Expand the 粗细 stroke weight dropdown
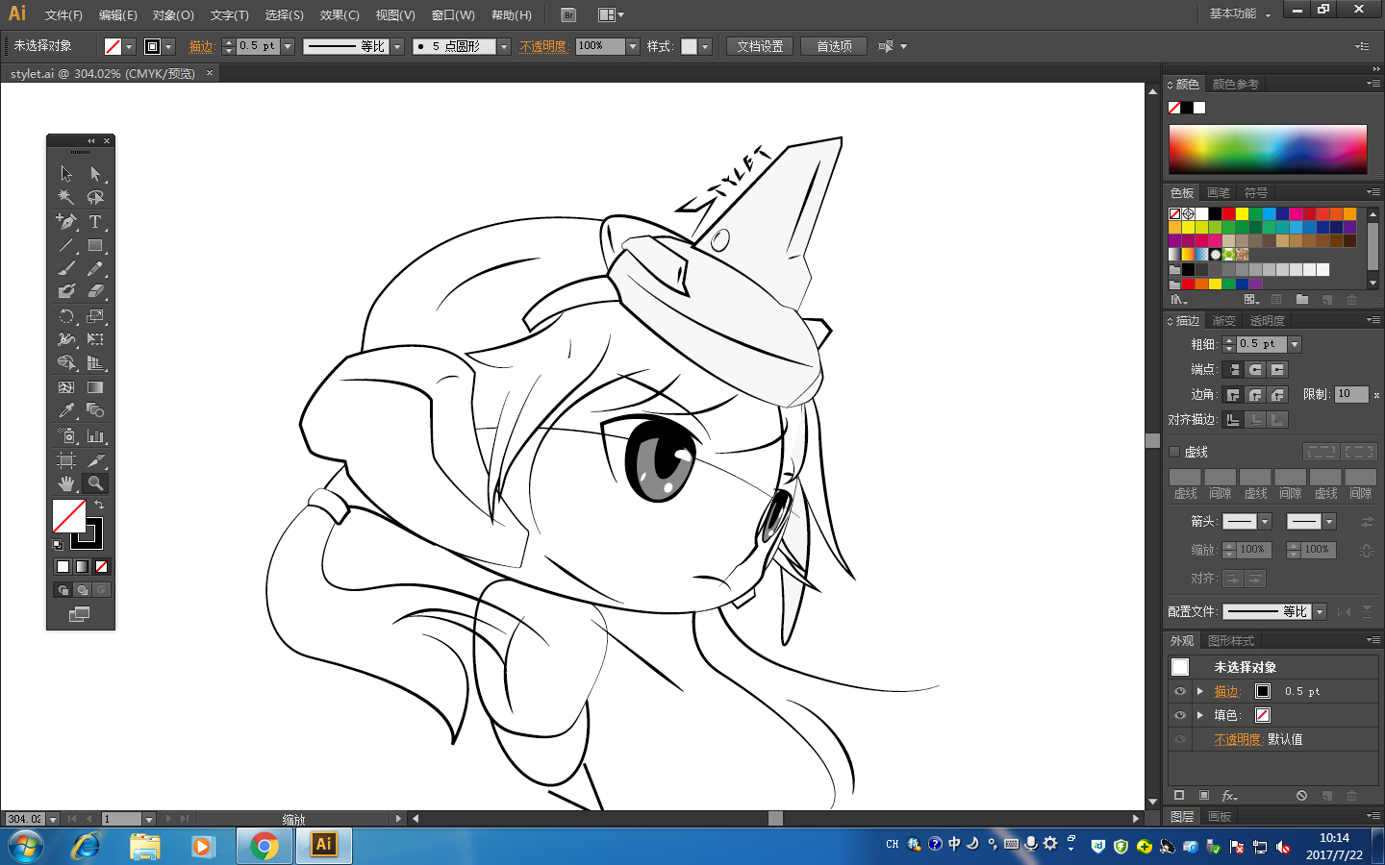Viewport: 1385px width, 865px height. pyautogui.click(x=1295, y=344)
